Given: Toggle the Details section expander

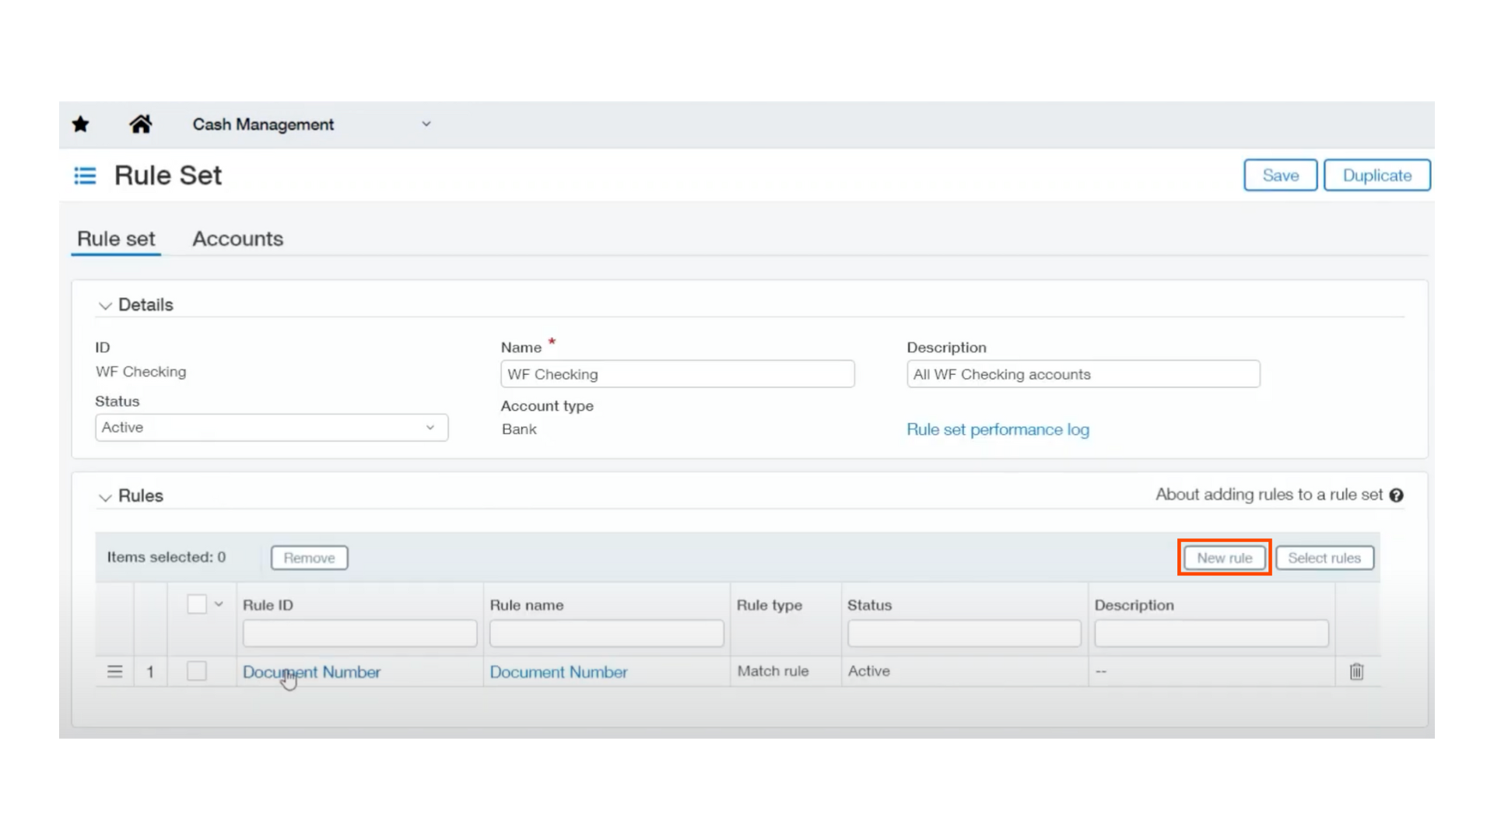Looking at the screenshot, I should pyautogui.click(x=105, y=305).
